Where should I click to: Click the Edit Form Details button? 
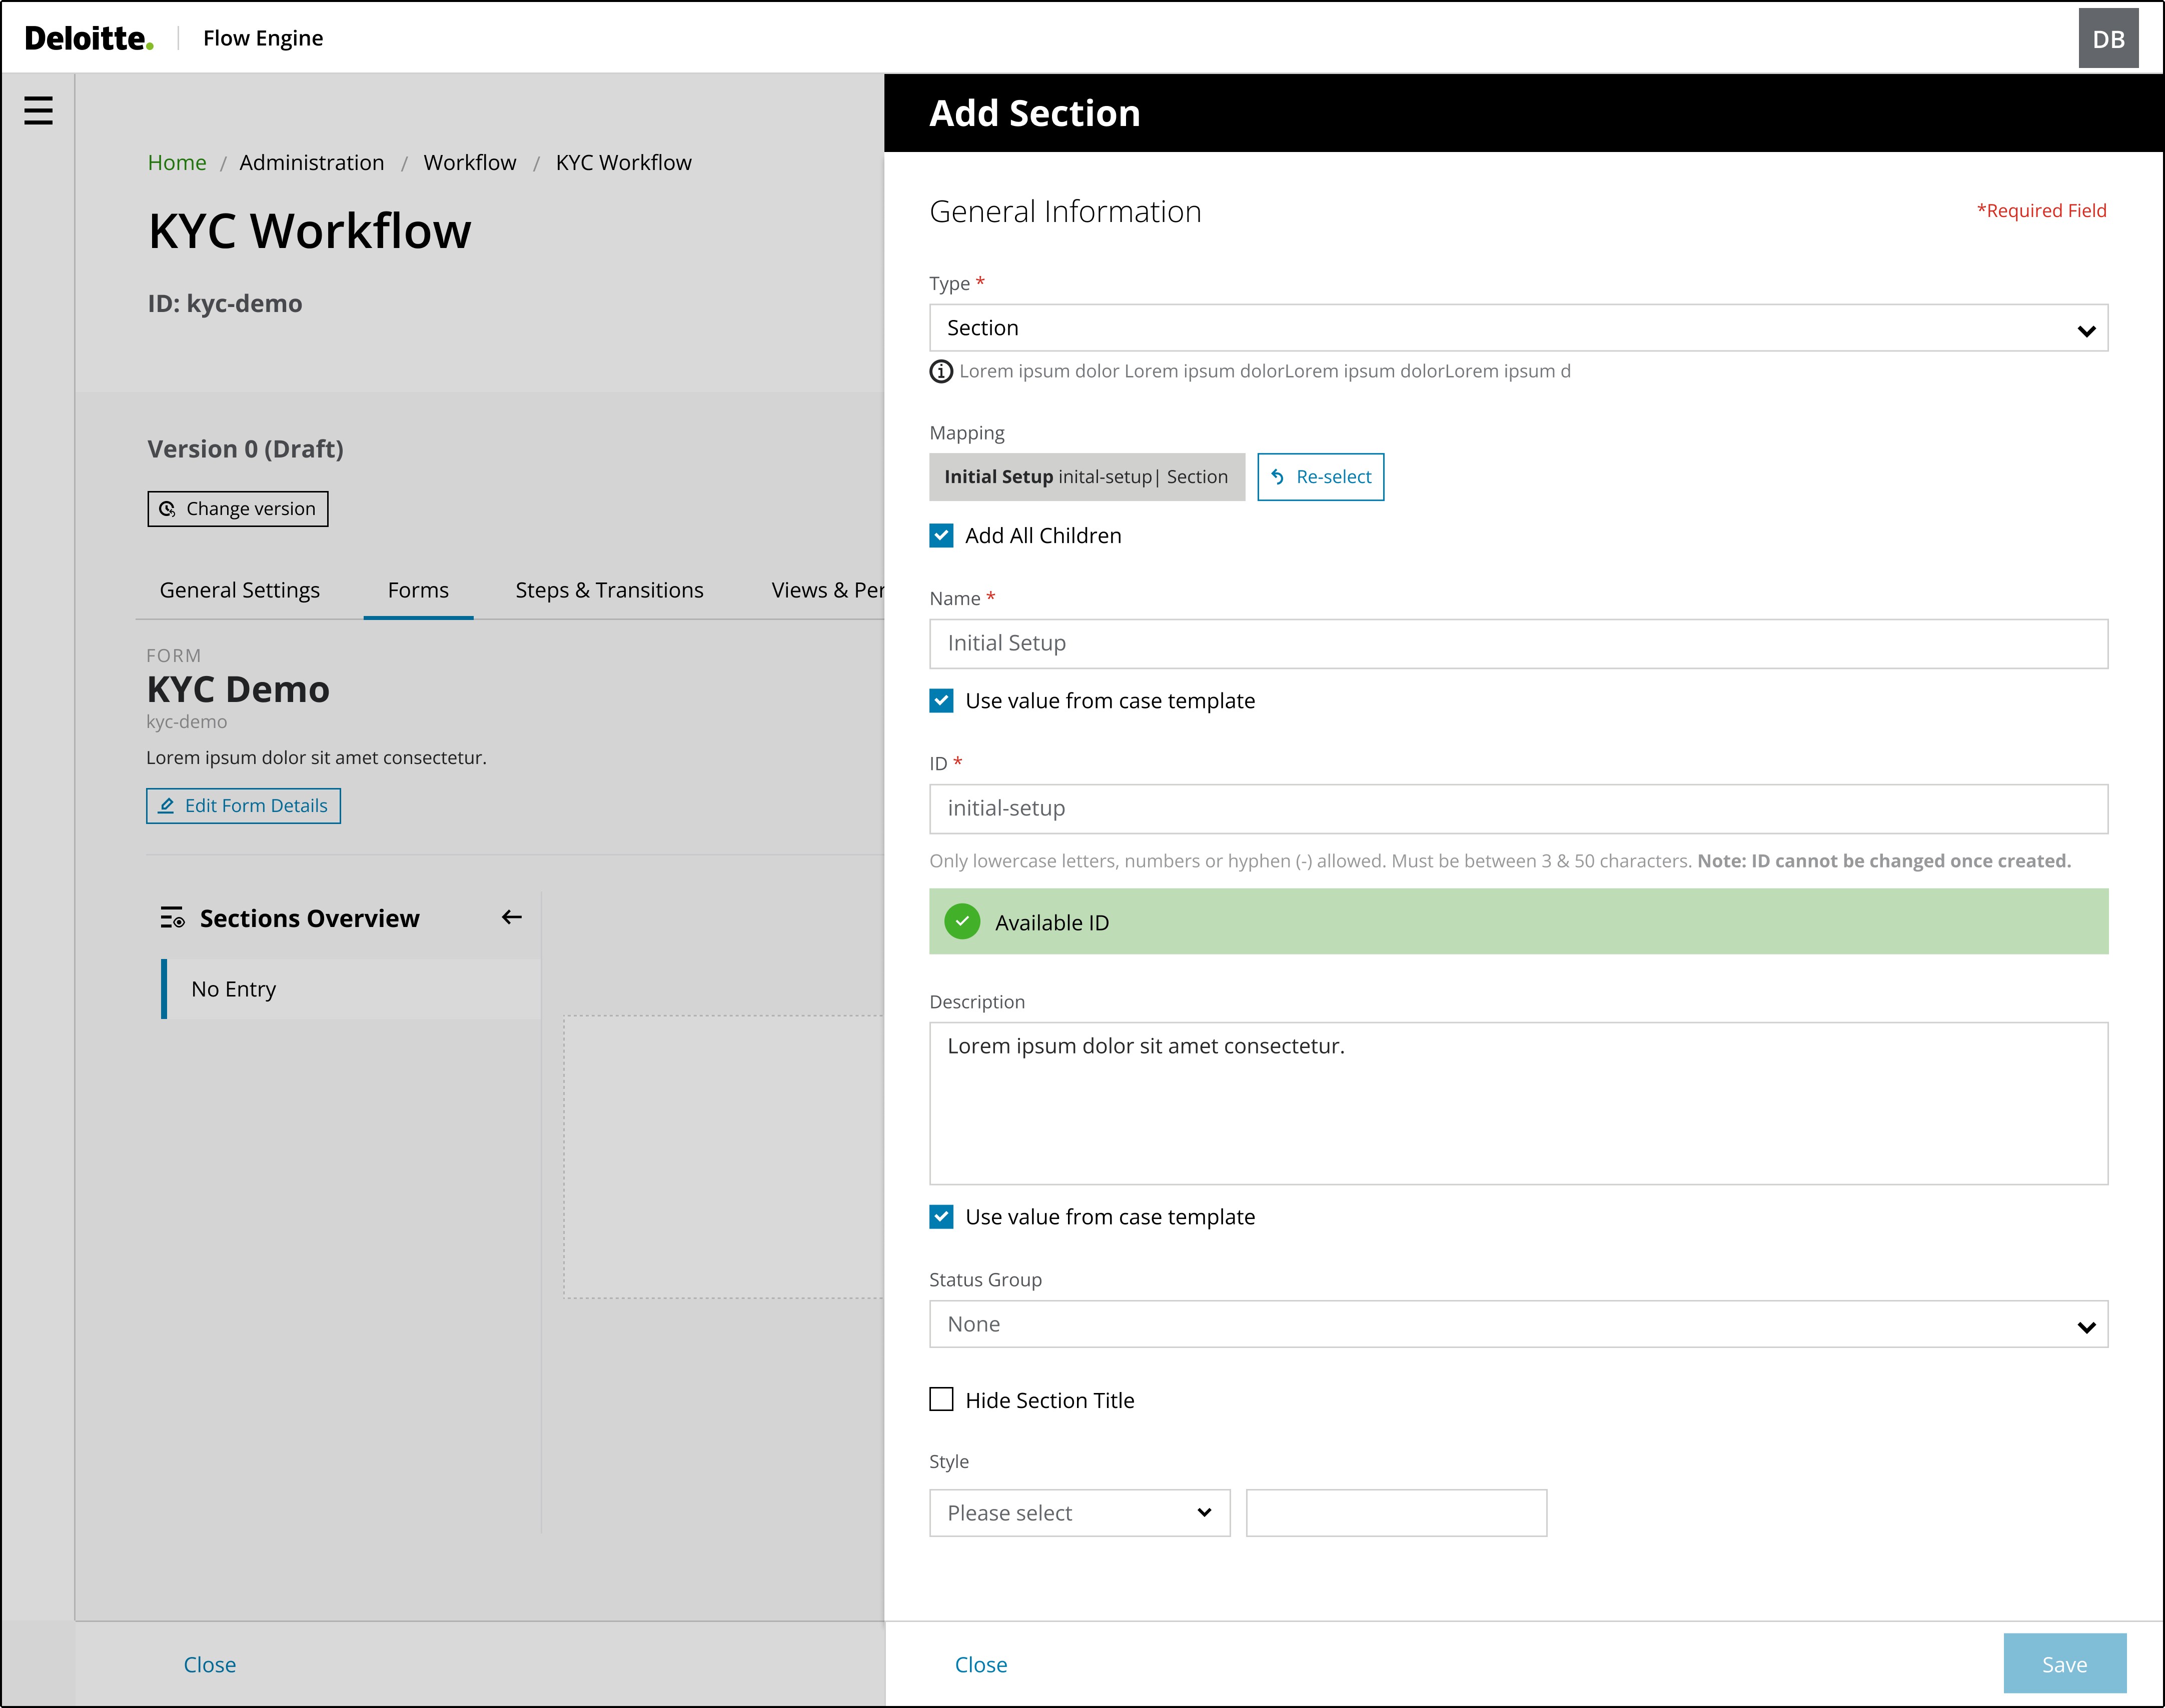243,806
